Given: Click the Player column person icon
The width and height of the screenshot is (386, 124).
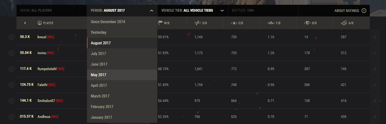Looking at the screenshot, I should tap(40, 23).
